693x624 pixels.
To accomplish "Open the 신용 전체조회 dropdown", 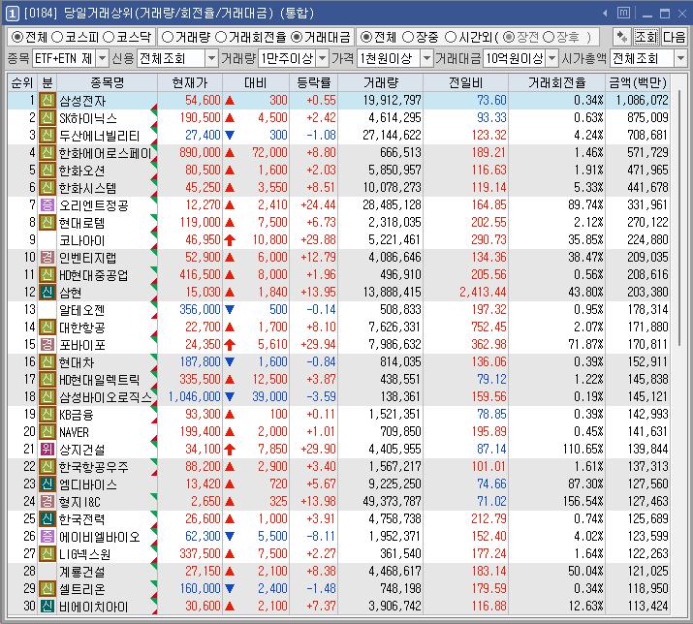I will point(211,58).
